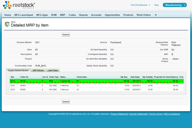The image size is (192, 128).
Task: Click the Detailed MRP cube icon
Action: pos(7,24)
